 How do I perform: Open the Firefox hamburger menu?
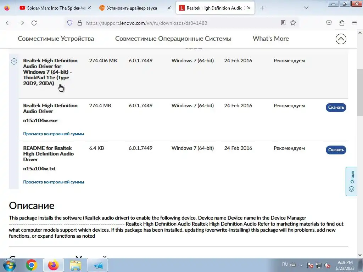pyautogui.click(x=354, y=23)
